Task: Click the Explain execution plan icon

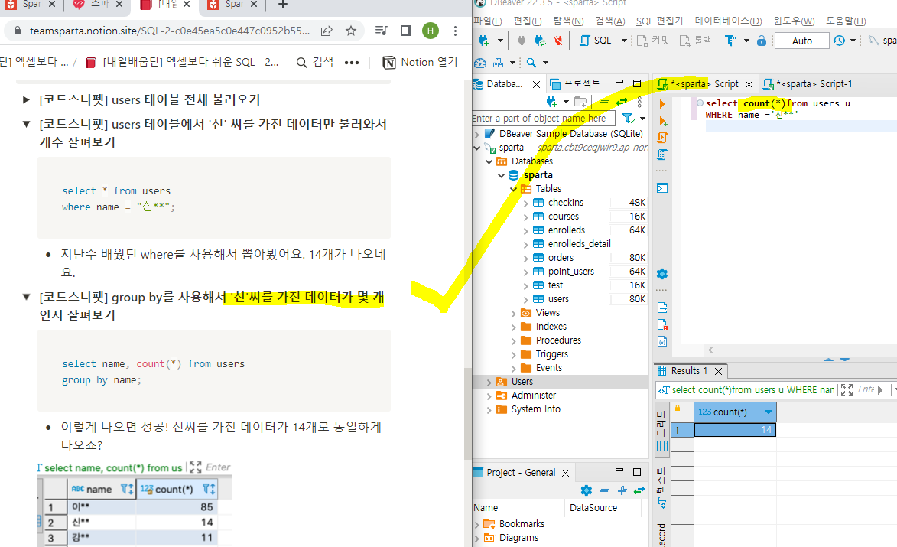Action: click(662, 155)
